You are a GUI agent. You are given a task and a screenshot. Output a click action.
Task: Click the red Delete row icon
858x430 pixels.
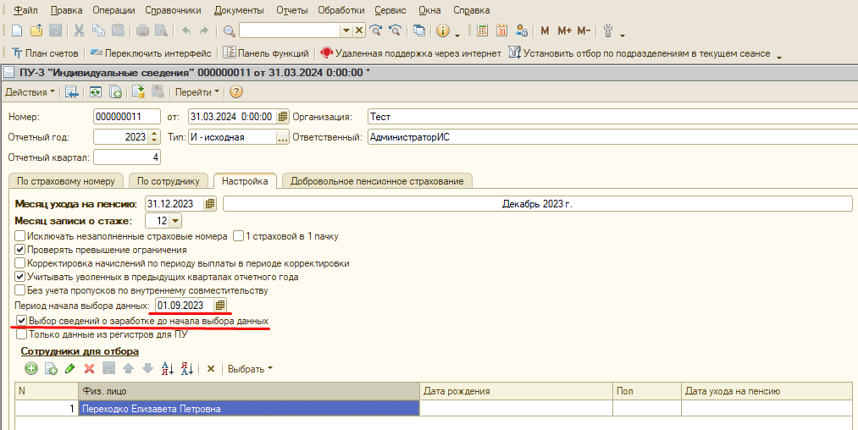[x=89, y=369]
